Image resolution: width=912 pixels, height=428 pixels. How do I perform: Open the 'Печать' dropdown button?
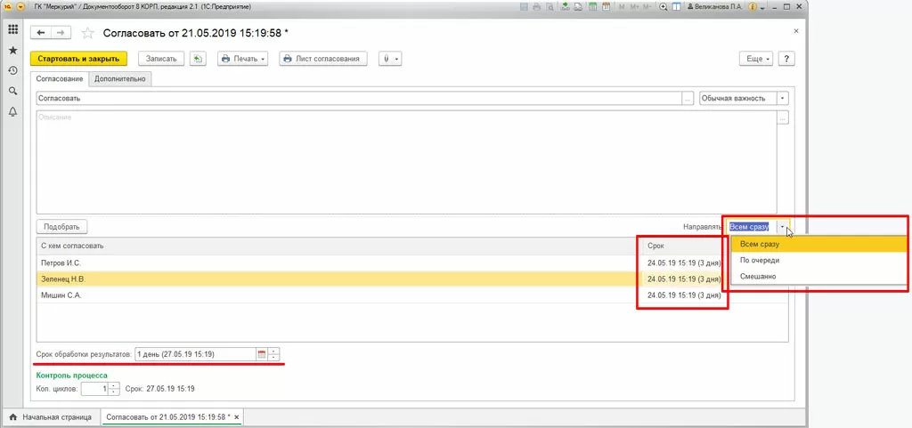(243, 59)
